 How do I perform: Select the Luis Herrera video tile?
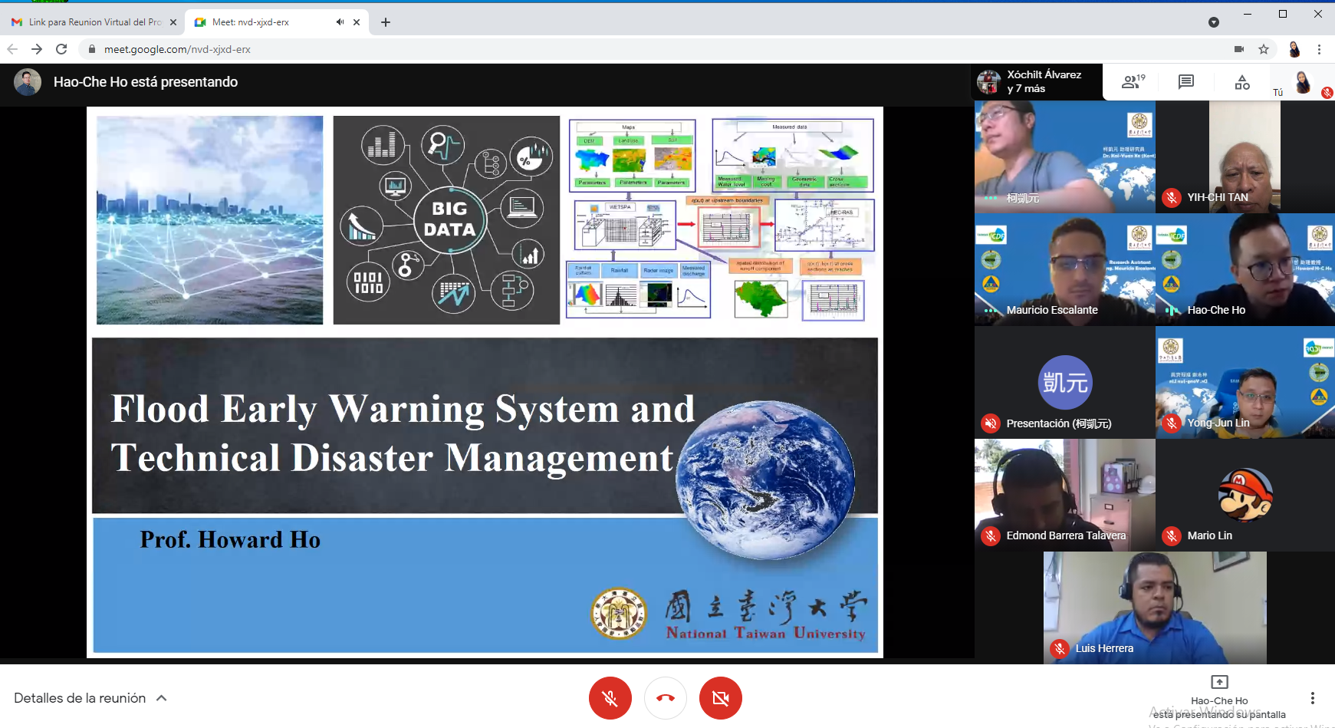point(1155,608)
